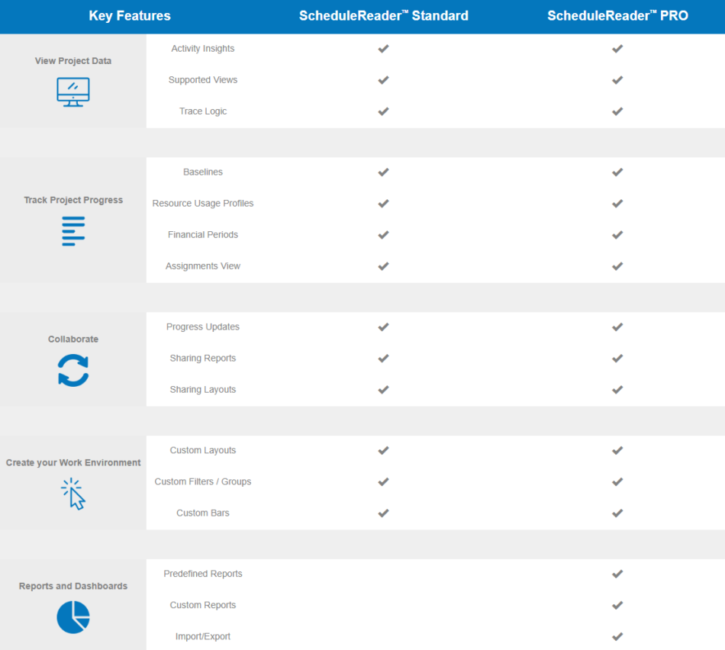This screenshot has width=725, height=650.
Task: Click the sync arrows icon under Collaborate
Action: click(73, 370)
